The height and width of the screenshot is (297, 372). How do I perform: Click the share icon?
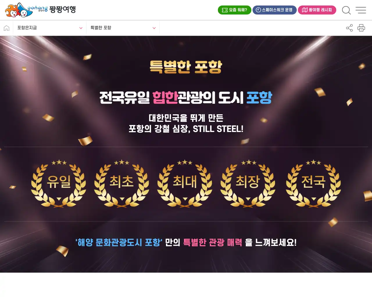coord(349,28)
